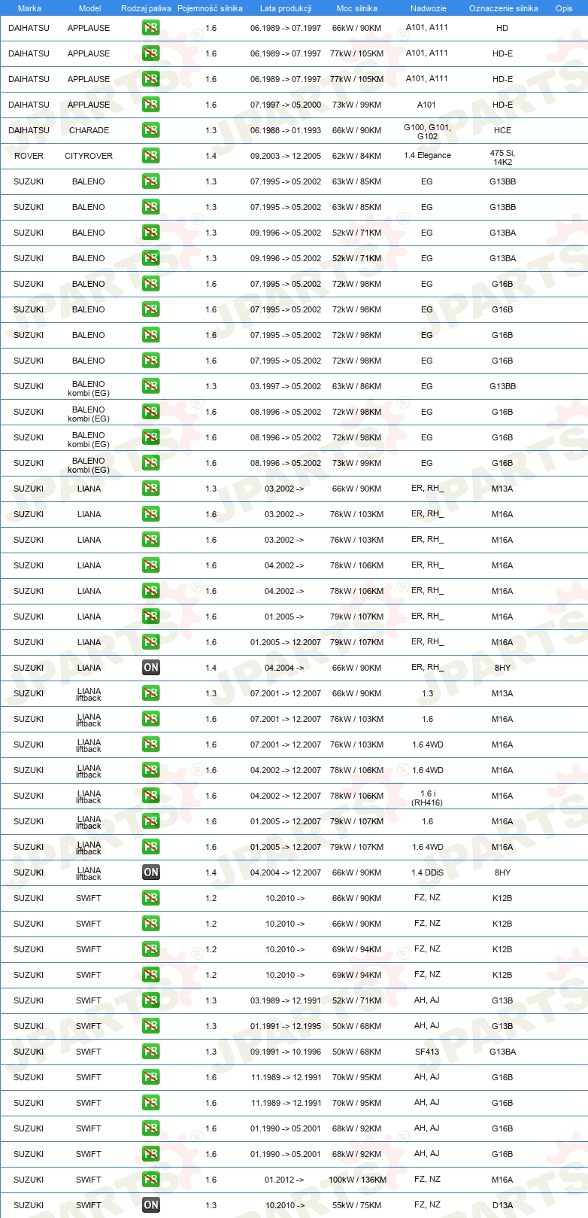Viewport: 588px width, 1218px height.
Task: Select the CHARADE model cell
Action: point(89,130)
